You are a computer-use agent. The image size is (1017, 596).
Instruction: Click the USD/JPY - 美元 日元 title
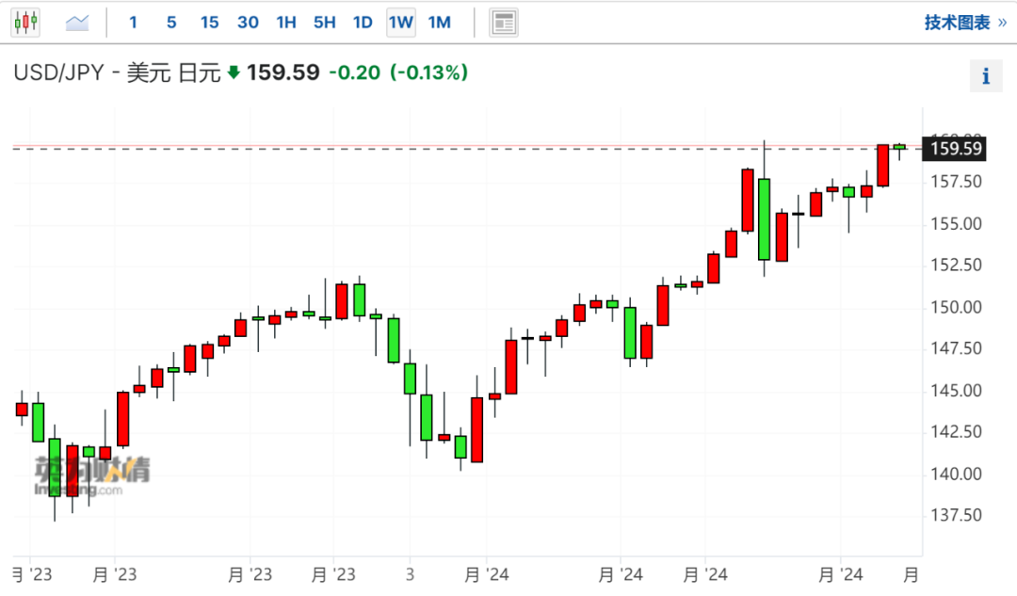pyautogui.click(x=116, y=72)
